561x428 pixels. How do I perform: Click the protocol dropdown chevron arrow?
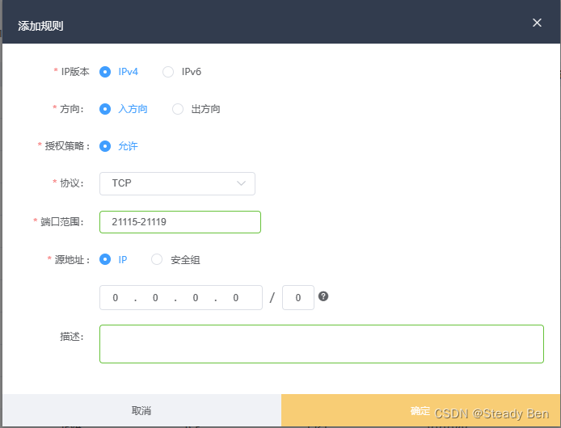click(241, 183)
